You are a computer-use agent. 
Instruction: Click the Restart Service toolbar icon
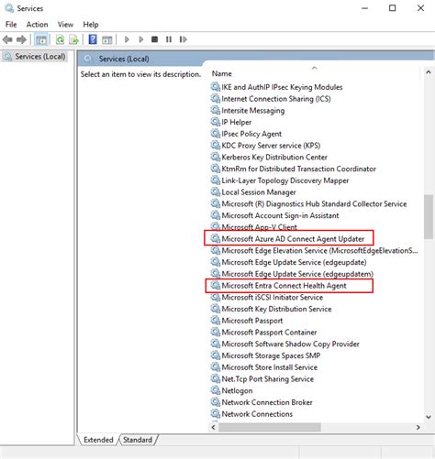pos(183,39)
